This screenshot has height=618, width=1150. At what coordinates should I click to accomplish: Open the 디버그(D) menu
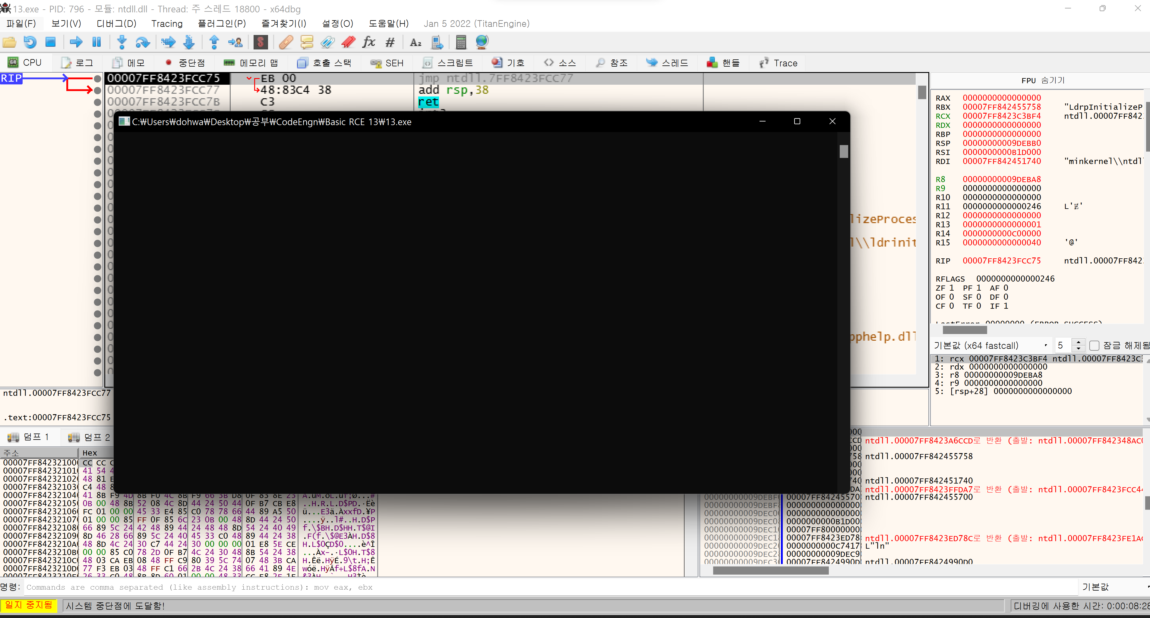tap(116, 24)
